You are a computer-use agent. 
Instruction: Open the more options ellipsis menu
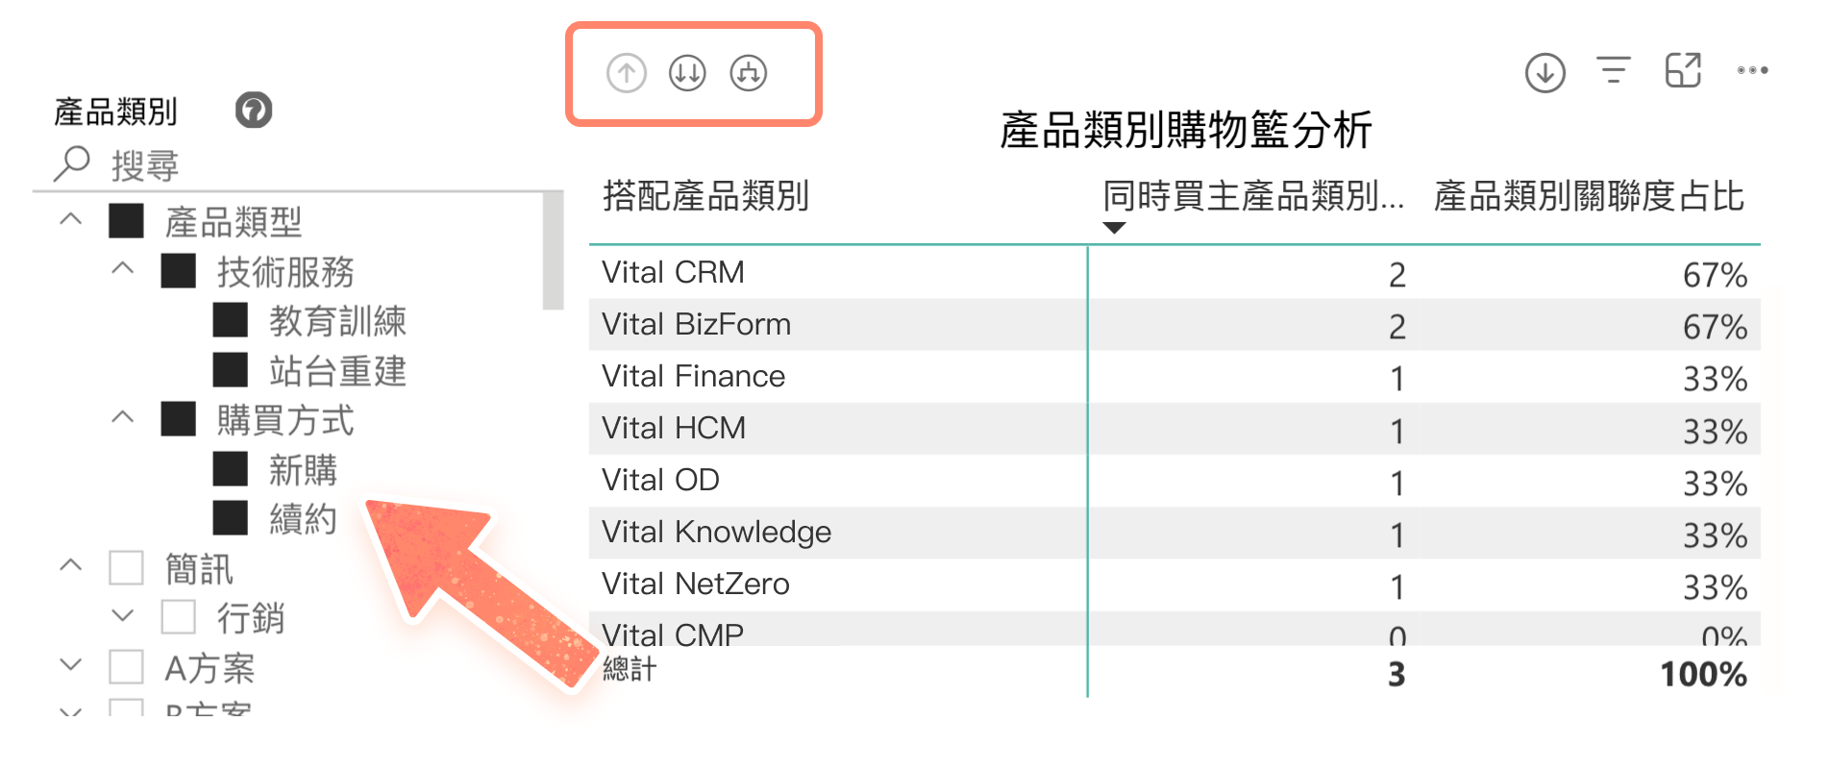coord(1752,70)
